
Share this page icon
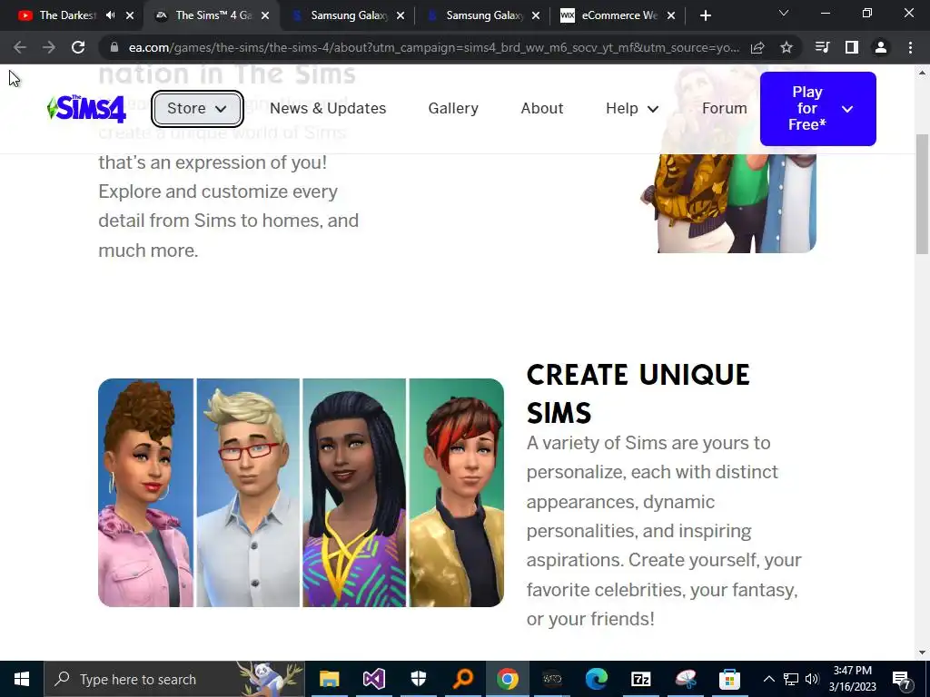point(757,47)
